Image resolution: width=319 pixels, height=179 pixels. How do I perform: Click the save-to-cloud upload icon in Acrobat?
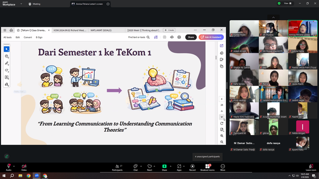point(171,37)
